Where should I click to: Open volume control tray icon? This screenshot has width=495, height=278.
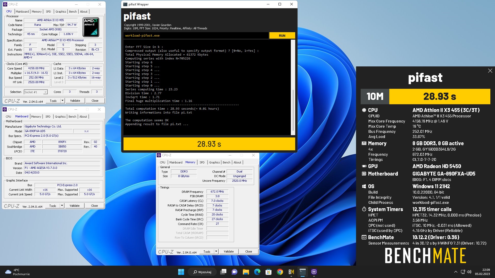469,272
